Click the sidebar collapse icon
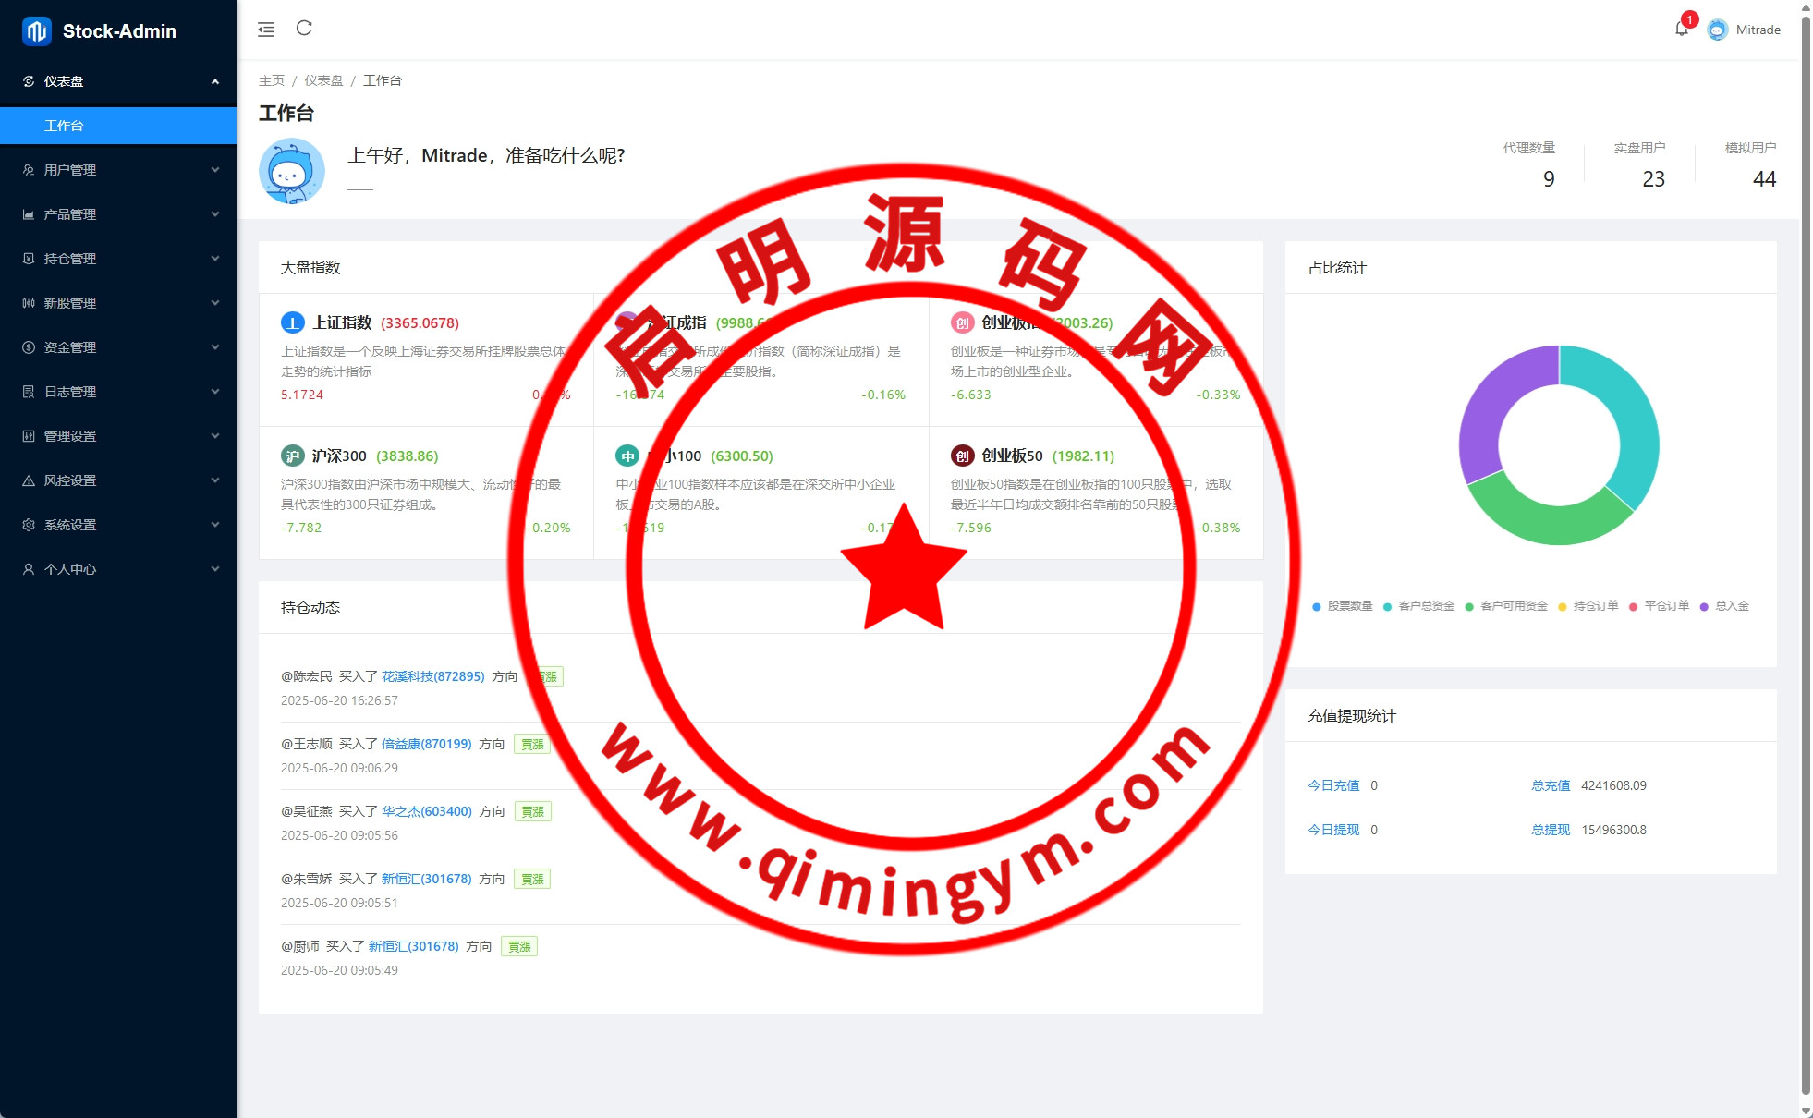 (266, 30)
